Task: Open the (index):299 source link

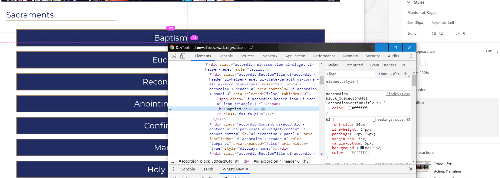Action: click(x=398, y=94)
